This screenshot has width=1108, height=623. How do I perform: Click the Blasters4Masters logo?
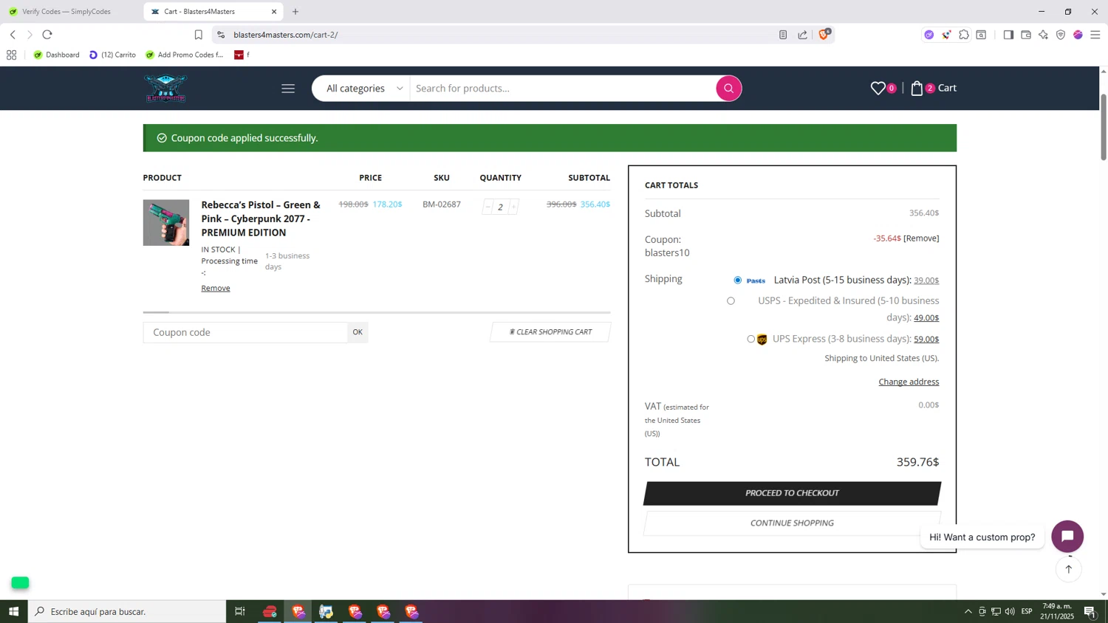(x=165, y=88)
